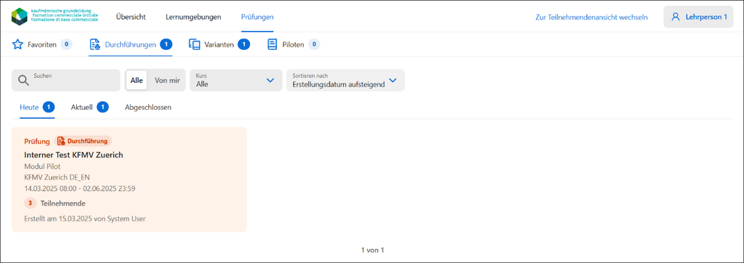
Task: Click the Favoriten star icon
Action: [x=18, y=44]
